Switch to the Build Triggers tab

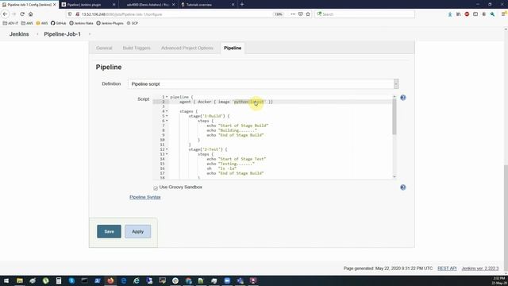click(137, 48)
